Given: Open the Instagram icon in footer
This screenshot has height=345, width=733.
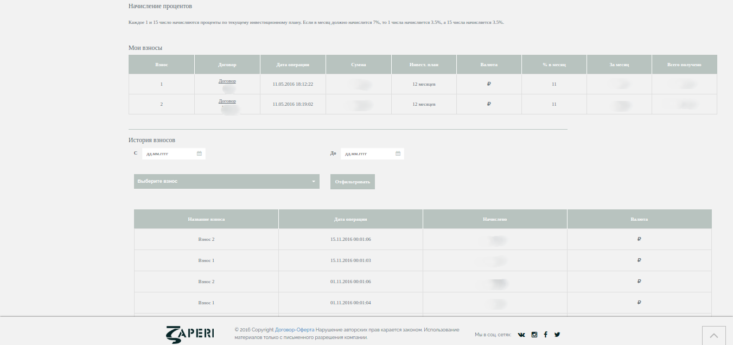Looking at the screenshot, I should tap(534, 335).
